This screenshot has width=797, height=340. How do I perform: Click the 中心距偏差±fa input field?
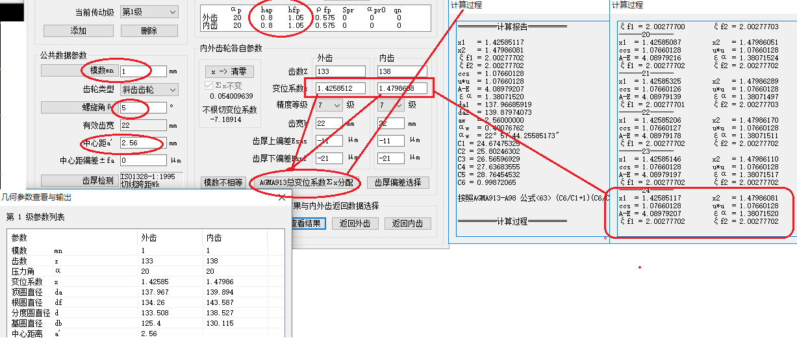(x=144, y=160)
